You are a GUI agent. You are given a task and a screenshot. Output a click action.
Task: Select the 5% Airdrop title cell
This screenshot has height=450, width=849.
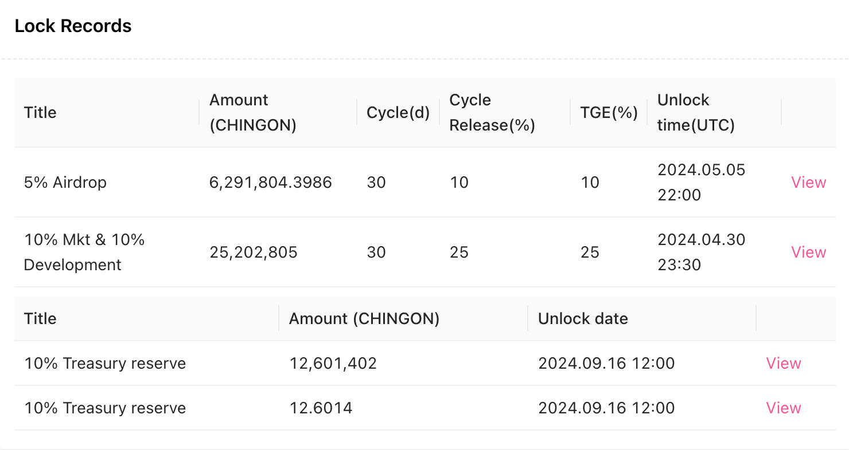pyautogui.click(x=65, y=182)
